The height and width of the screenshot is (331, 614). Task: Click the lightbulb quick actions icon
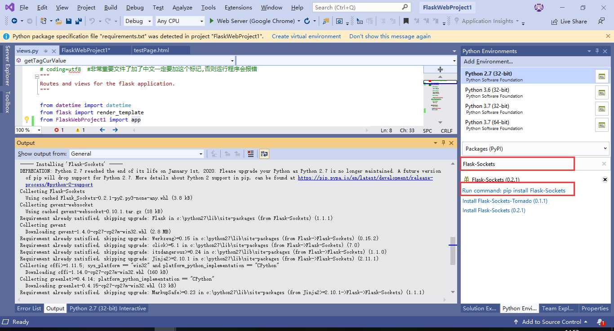click(27, 120)
